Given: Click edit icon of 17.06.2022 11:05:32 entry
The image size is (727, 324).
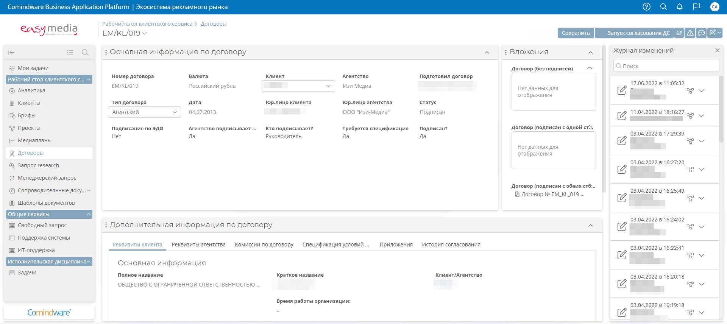Looking at the screenshot, I should [622, 90].
